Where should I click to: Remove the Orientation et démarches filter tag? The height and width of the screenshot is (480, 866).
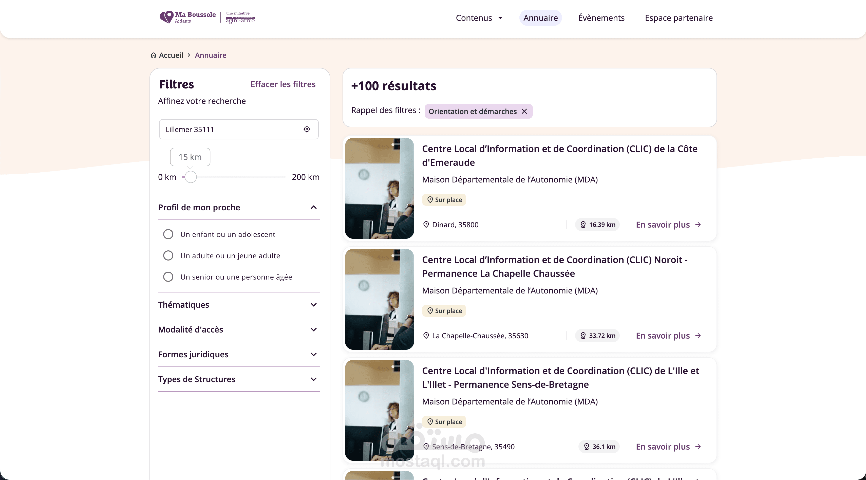(524, 111)
